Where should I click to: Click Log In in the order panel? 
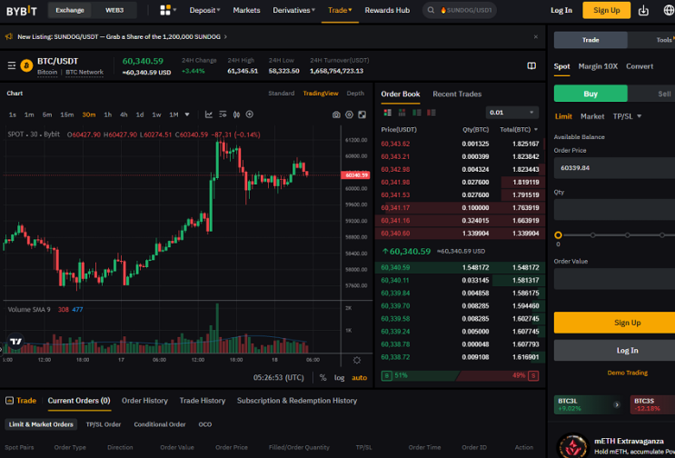point(615,351)
